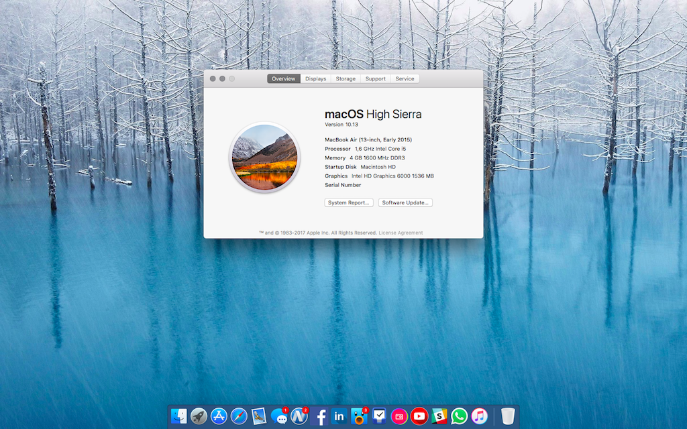Open LinkedIn icon in the dock
Screen dimensions: 687x429
339,416
